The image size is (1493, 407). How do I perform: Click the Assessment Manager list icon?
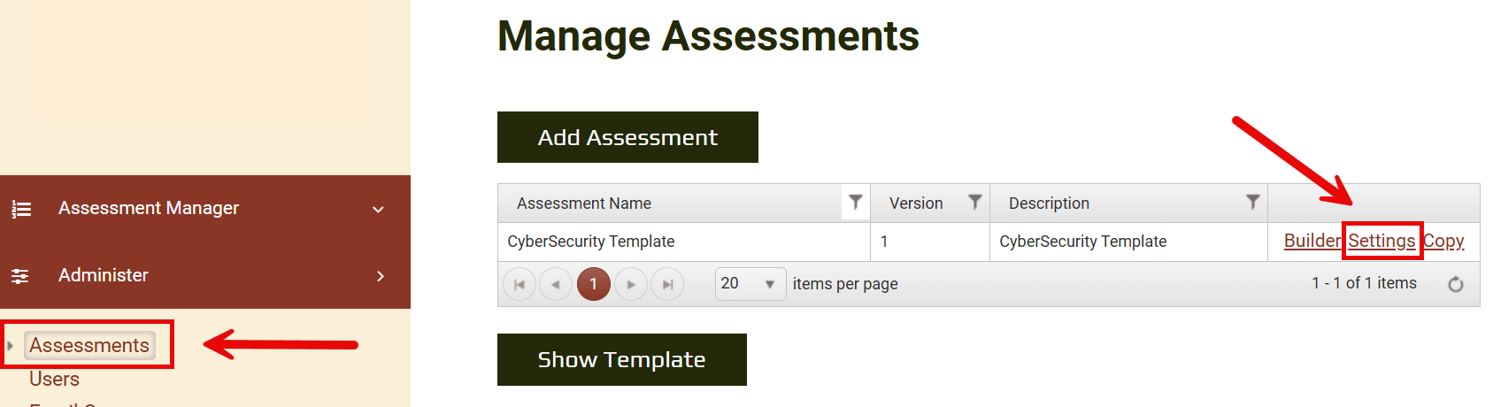point(21,209)
